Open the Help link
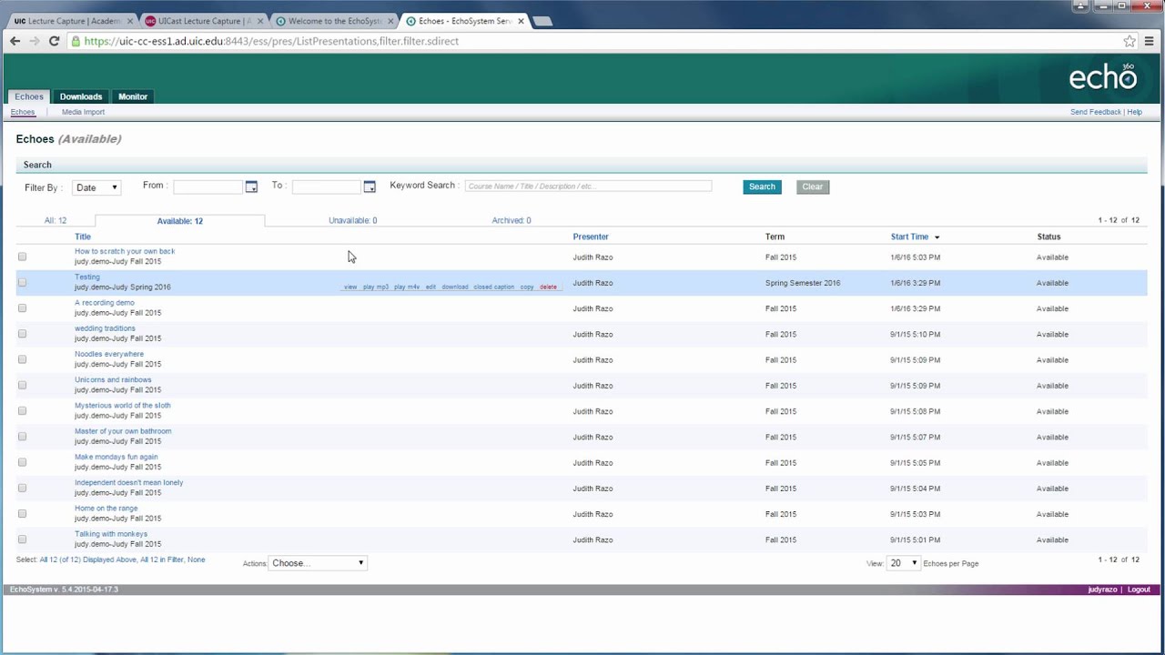Viewport: 1165px width, 655px height. pyautogui.click(x=1135, y=112)
